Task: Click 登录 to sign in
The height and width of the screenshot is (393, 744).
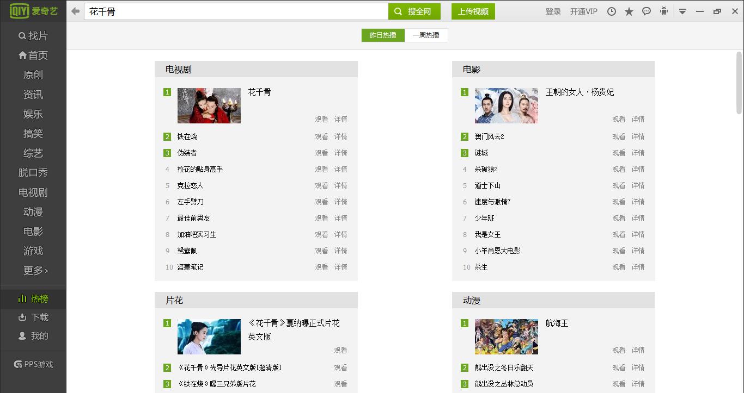Action: click(x=553, y=11)
